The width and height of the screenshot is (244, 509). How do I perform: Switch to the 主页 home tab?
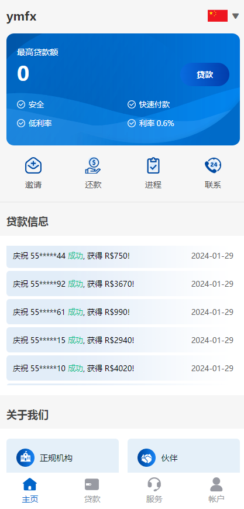point(30,490)
